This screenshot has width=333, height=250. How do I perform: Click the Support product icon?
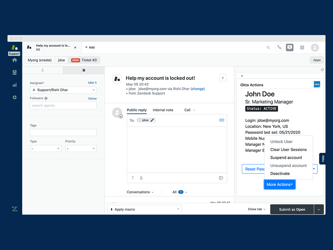[x=14, y=48]
